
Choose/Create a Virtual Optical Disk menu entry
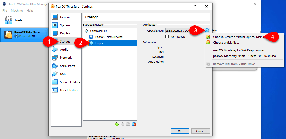[x=239, y=37]
